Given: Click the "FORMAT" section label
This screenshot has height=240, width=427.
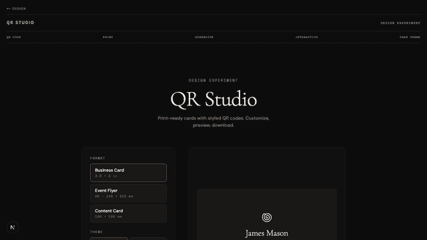Looking at the screenshot, I should (97, 158).
